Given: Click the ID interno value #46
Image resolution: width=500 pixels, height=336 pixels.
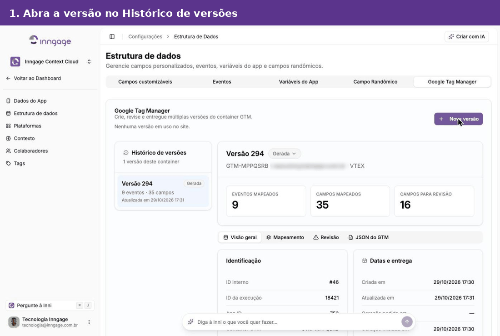Looking at the screenshot, I should click(334, 282).
